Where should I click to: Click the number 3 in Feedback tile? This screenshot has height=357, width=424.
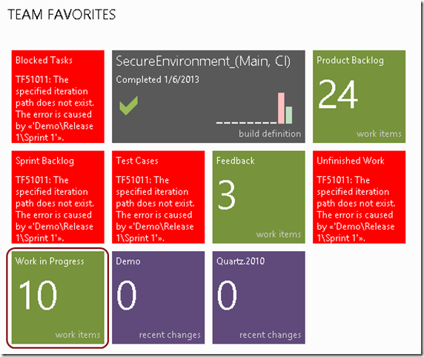click(227, 195)
